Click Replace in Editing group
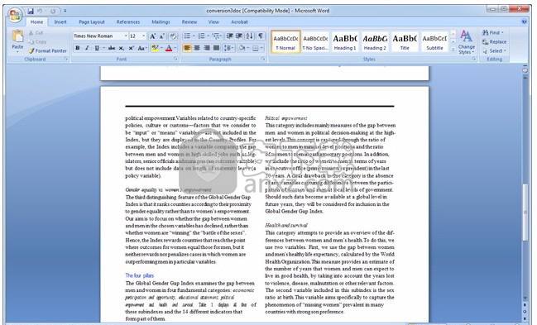537x325 pixels. [494, 42]
